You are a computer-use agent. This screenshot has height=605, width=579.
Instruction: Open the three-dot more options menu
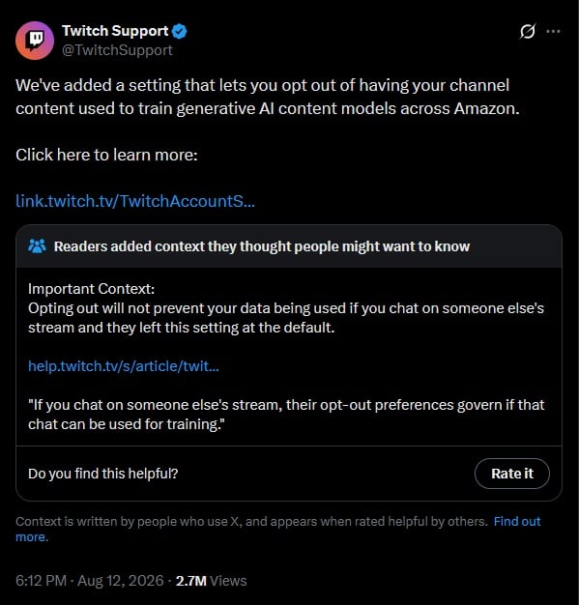553,31
